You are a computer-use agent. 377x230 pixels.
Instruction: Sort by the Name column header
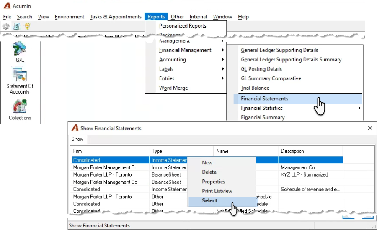246,151
